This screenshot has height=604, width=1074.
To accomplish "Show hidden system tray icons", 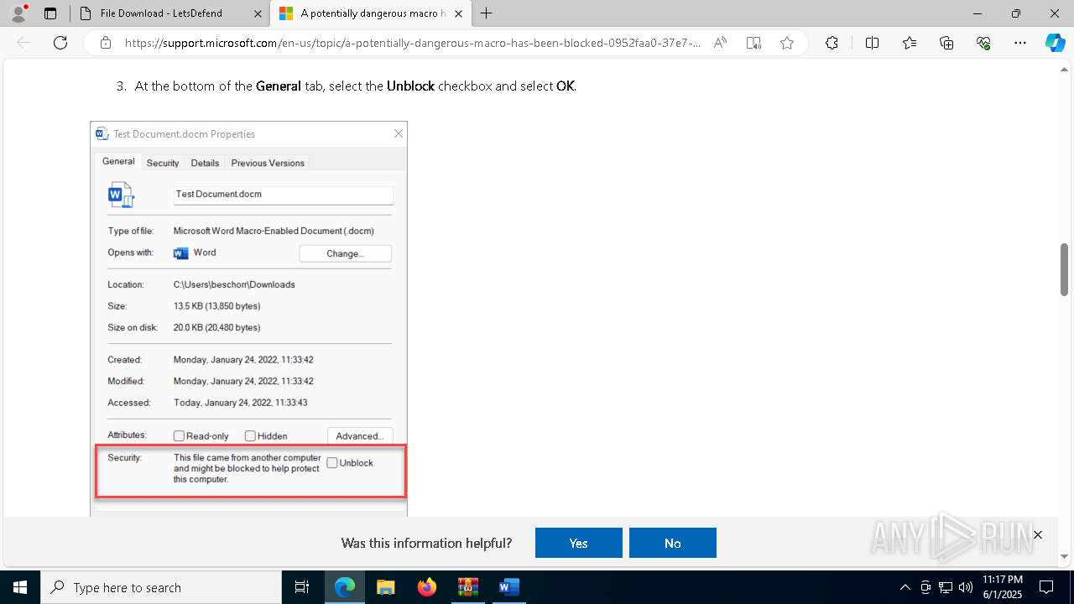I will [905, 587].
